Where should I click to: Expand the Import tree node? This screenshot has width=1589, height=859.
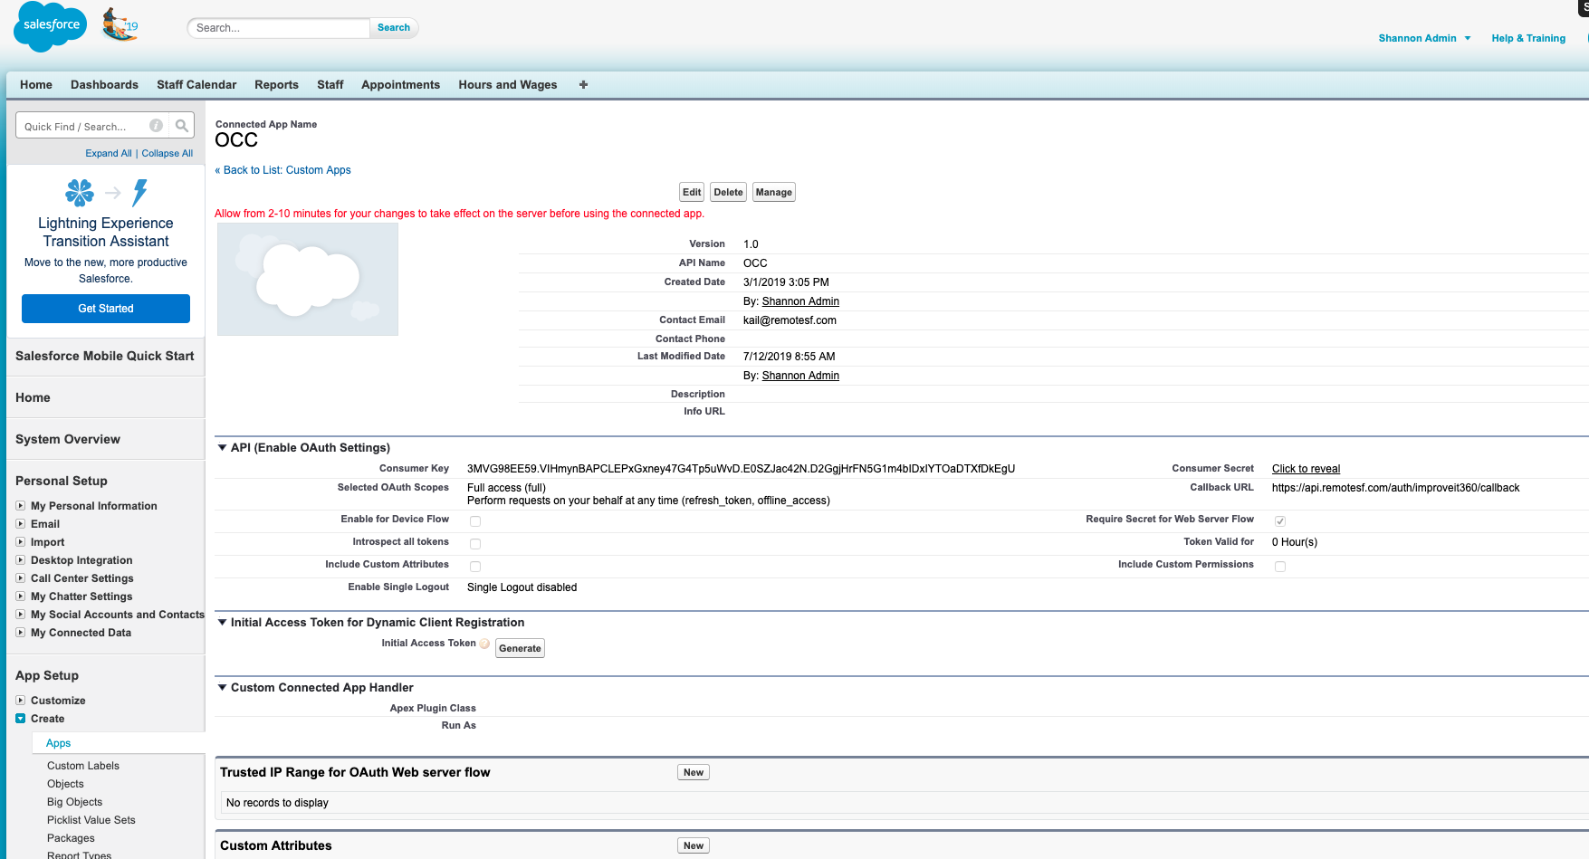[x=20, y=542]
